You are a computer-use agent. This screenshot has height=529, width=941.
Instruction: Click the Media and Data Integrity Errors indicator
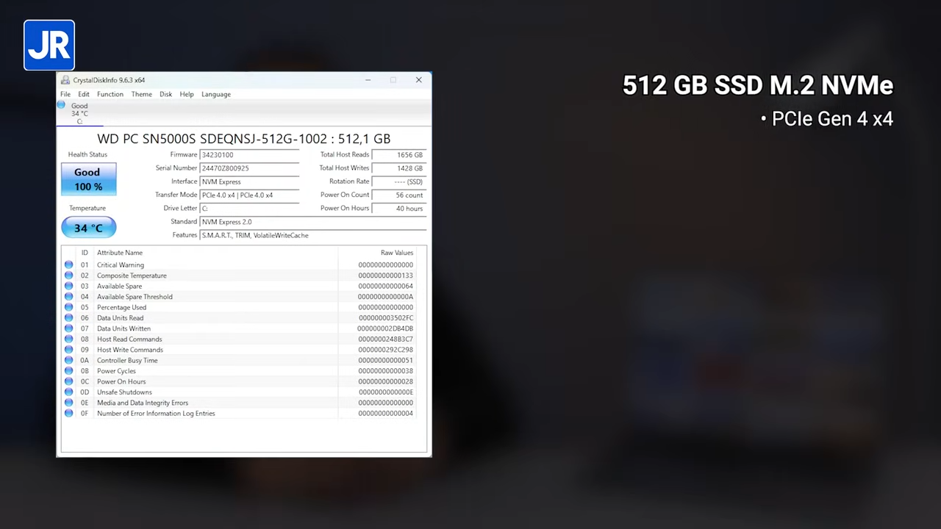point(68,403)
